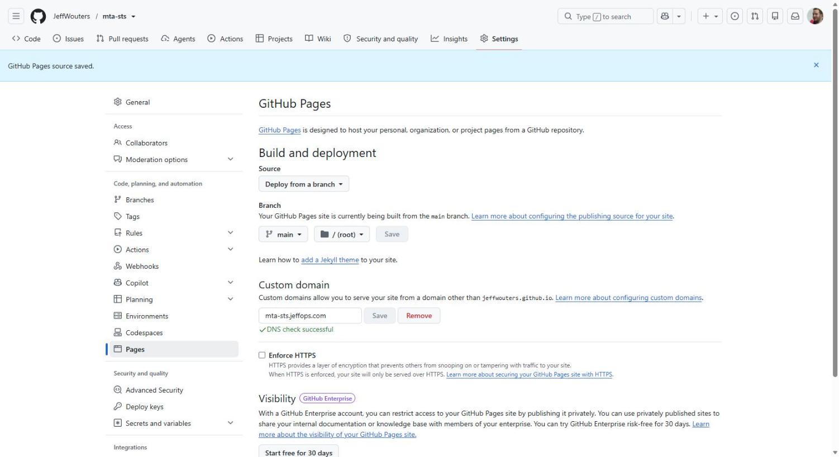Open 'Deploy from a branch' source dropdown
The width and height of the screenshot is (839, 457).
[x=304, y=184]
